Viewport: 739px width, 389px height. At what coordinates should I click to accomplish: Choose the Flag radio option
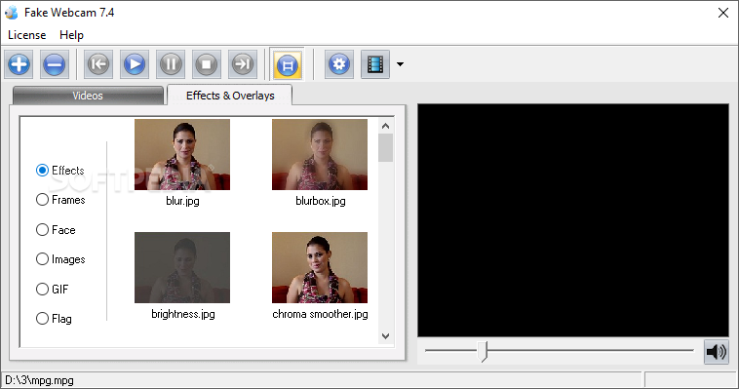[43, 319]
